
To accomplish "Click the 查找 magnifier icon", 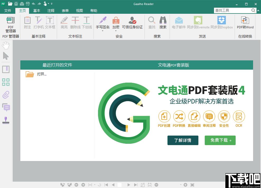I will tap(152, 20).
